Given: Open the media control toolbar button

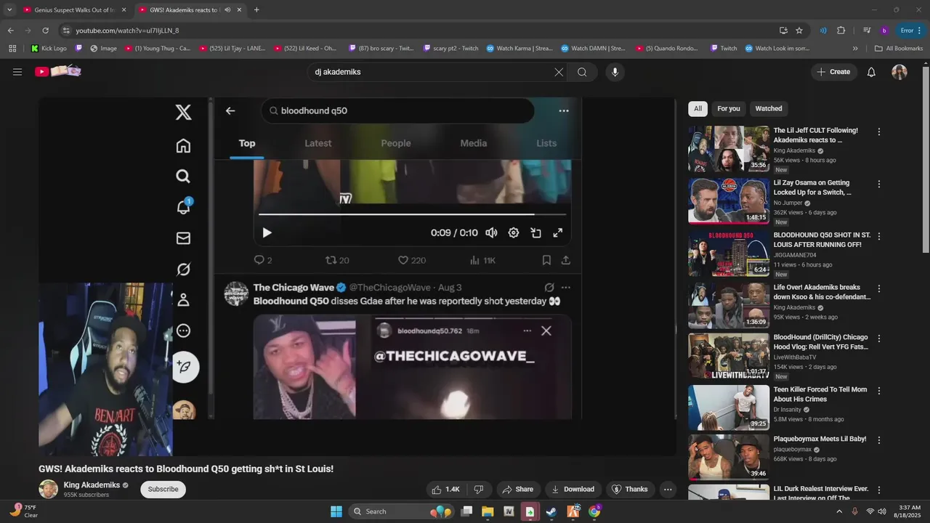Looking at the screenshot, I should (867, 31).
